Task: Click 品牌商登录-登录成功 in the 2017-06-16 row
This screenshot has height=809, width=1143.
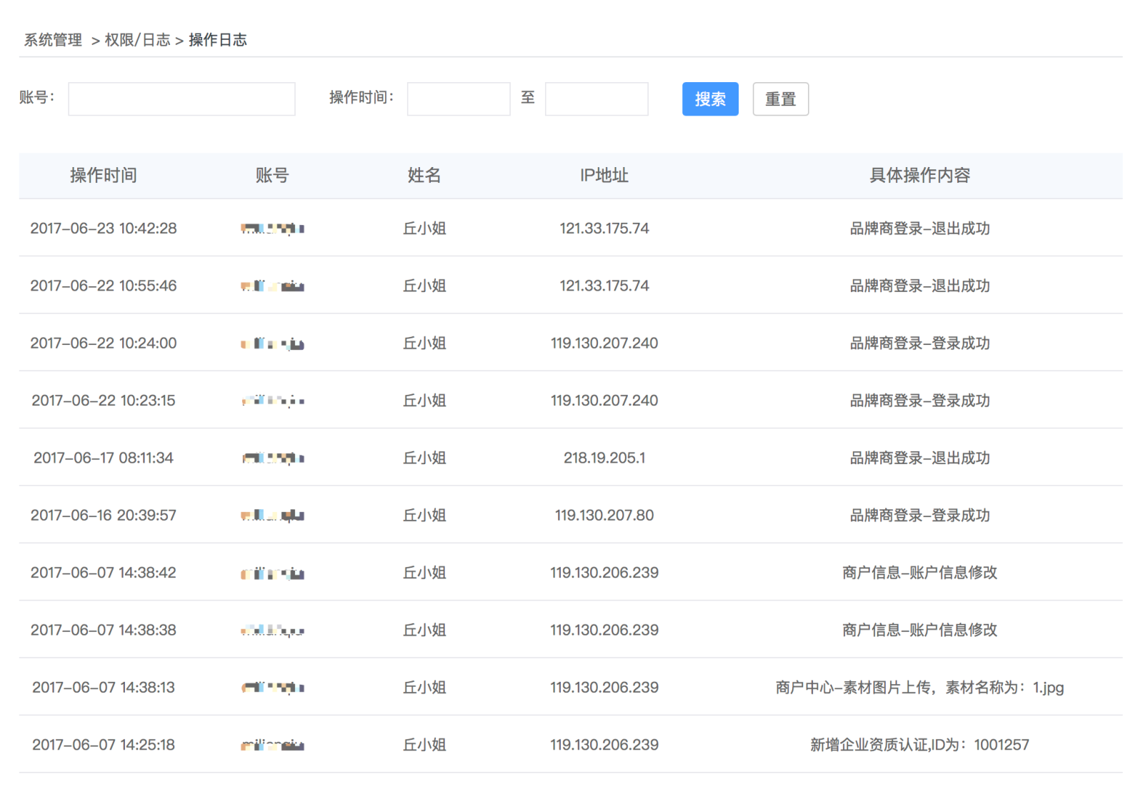Action: click(919, 515)
